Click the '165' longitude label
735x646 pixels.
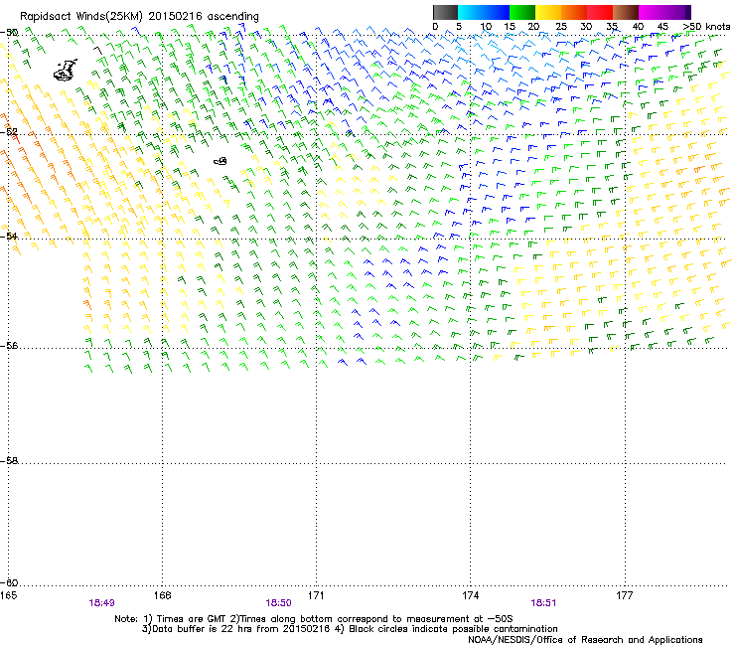tap(8, 595)
